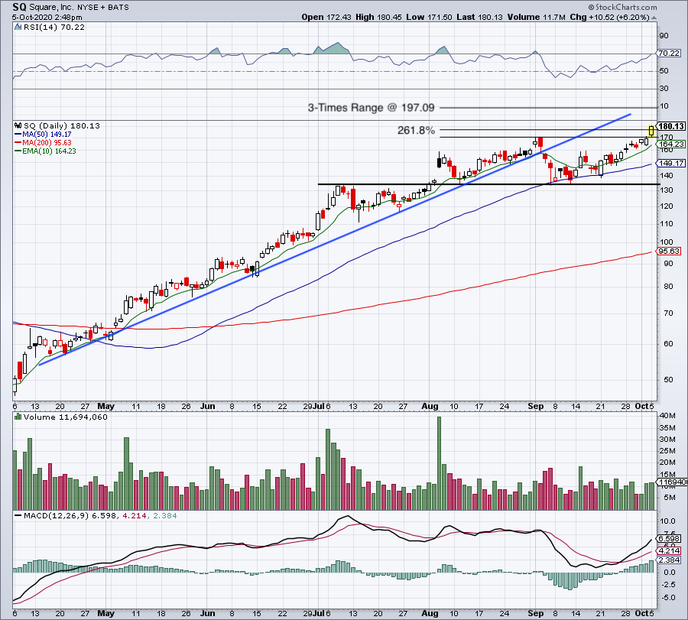Screen dimensions: 688x620
Task: Click the Aug label on price chart axis
Action: click(430, 406)
